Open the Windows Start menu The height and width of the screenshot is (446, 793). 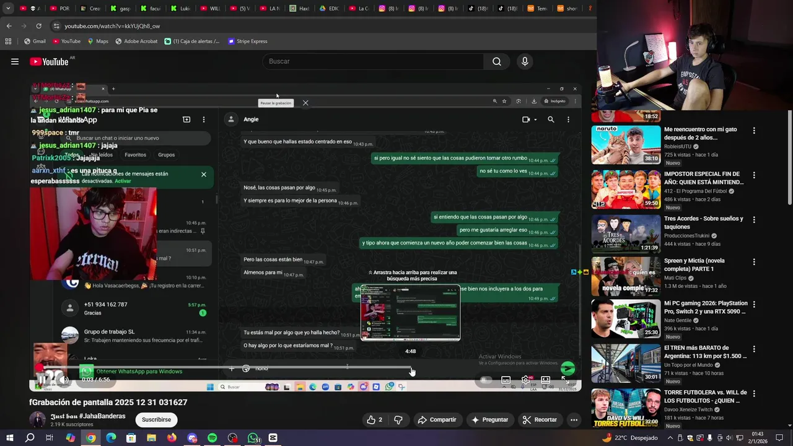click(x=10, y=438)
